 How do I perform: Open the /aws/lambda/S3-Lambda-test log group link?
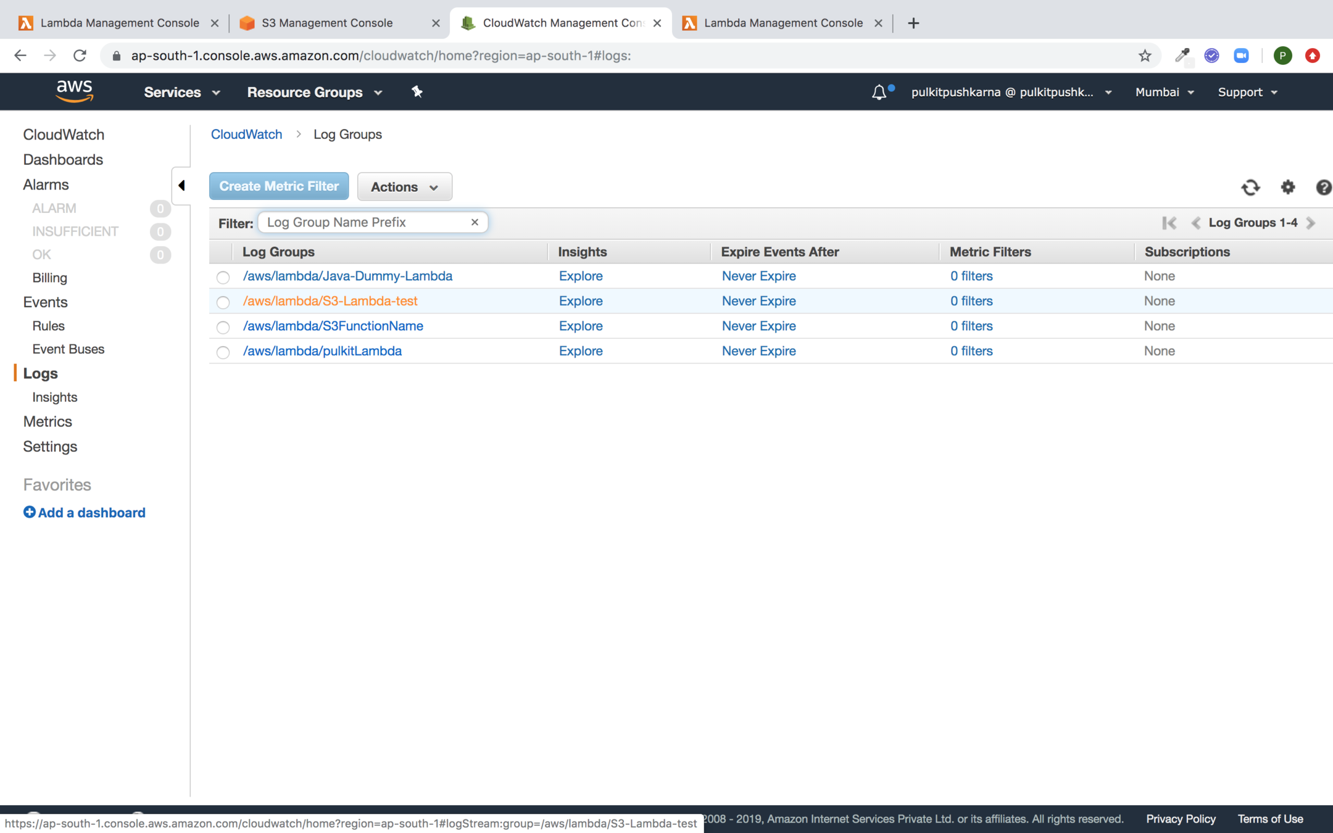click(x=330, y=301)
